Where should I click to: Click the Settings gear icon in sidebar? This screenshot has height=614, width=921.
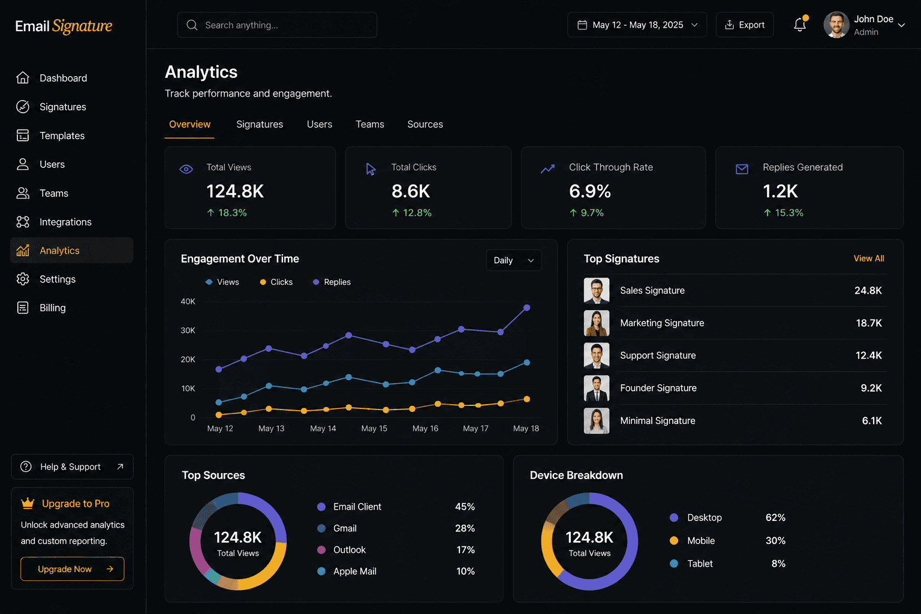[x=23, y=279]
